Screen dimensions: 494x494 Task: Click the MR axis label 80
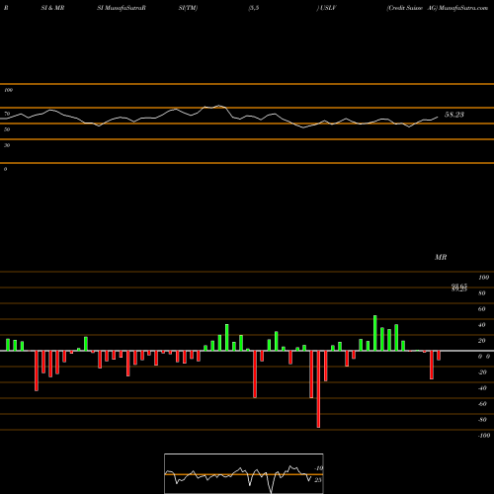pos(482,293)
